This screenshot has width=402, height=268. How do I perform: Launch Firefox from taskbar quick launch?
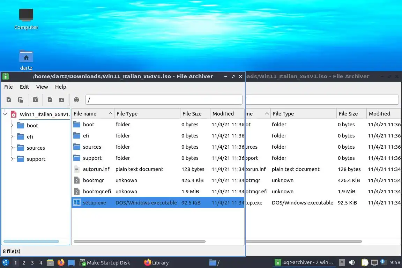pyautogui.click(x=61, y=262)
